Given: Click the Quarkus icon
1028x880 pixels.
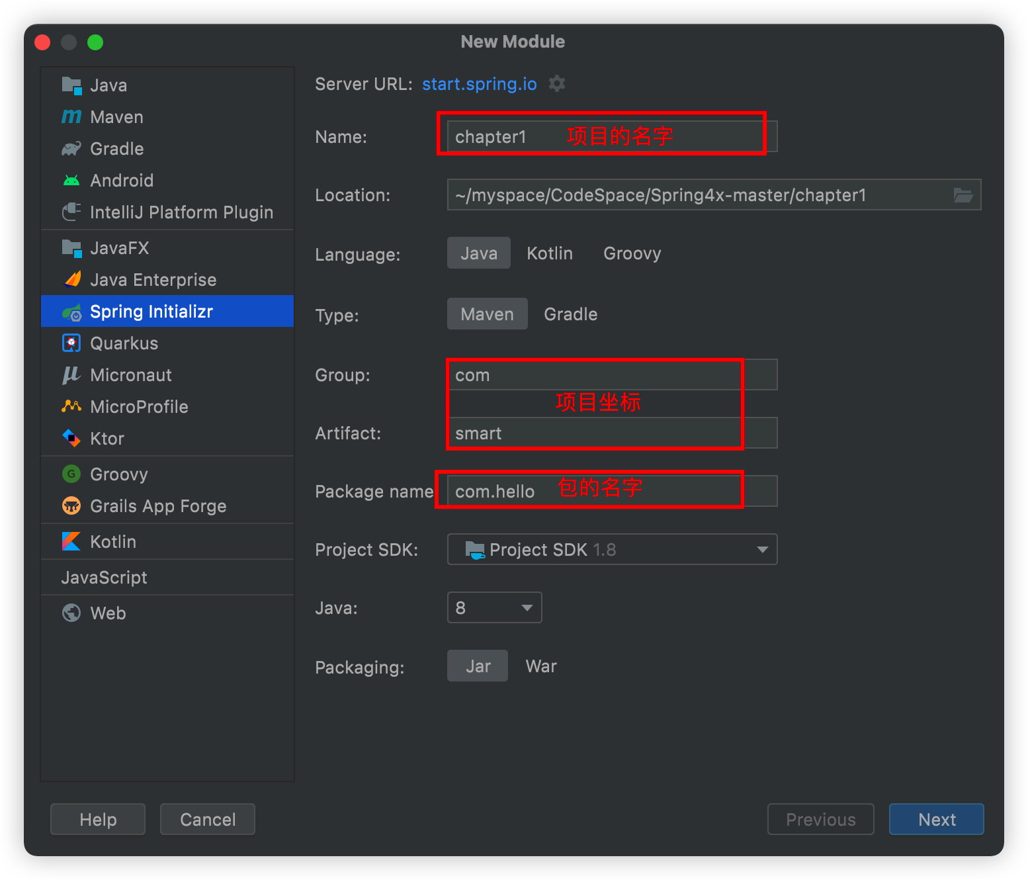Looking at the screenshot, I should pyautogui.click(x=71, y=343).
